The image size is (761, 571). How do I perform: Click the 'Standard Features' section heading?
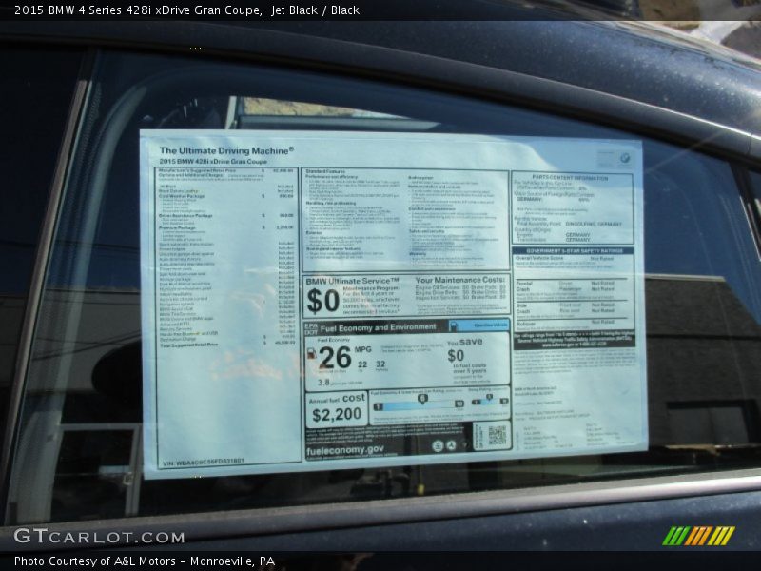pos(325,171)
